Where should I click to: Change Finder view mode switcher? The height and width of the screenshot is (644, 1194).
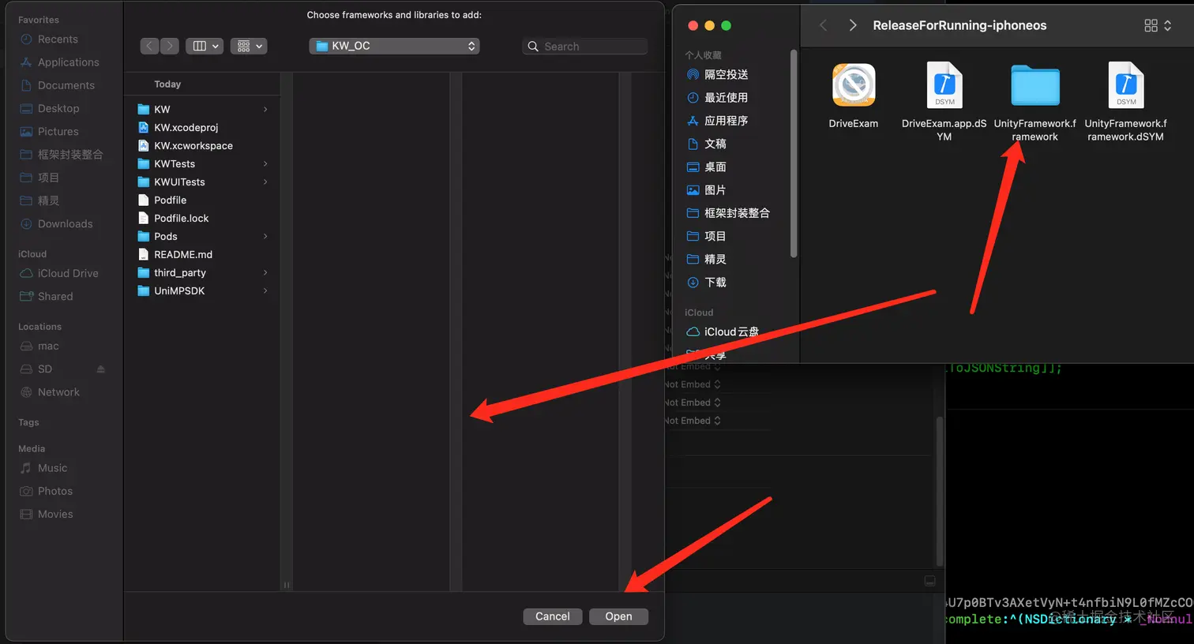[x=1158, y=26]
